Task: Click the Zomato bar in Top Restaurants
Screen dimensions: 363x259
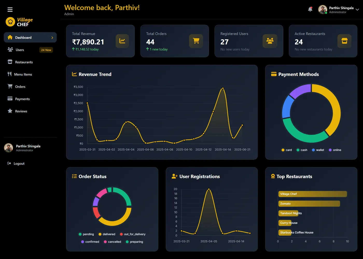Action: pyautogui.click(x=309, y=204)
